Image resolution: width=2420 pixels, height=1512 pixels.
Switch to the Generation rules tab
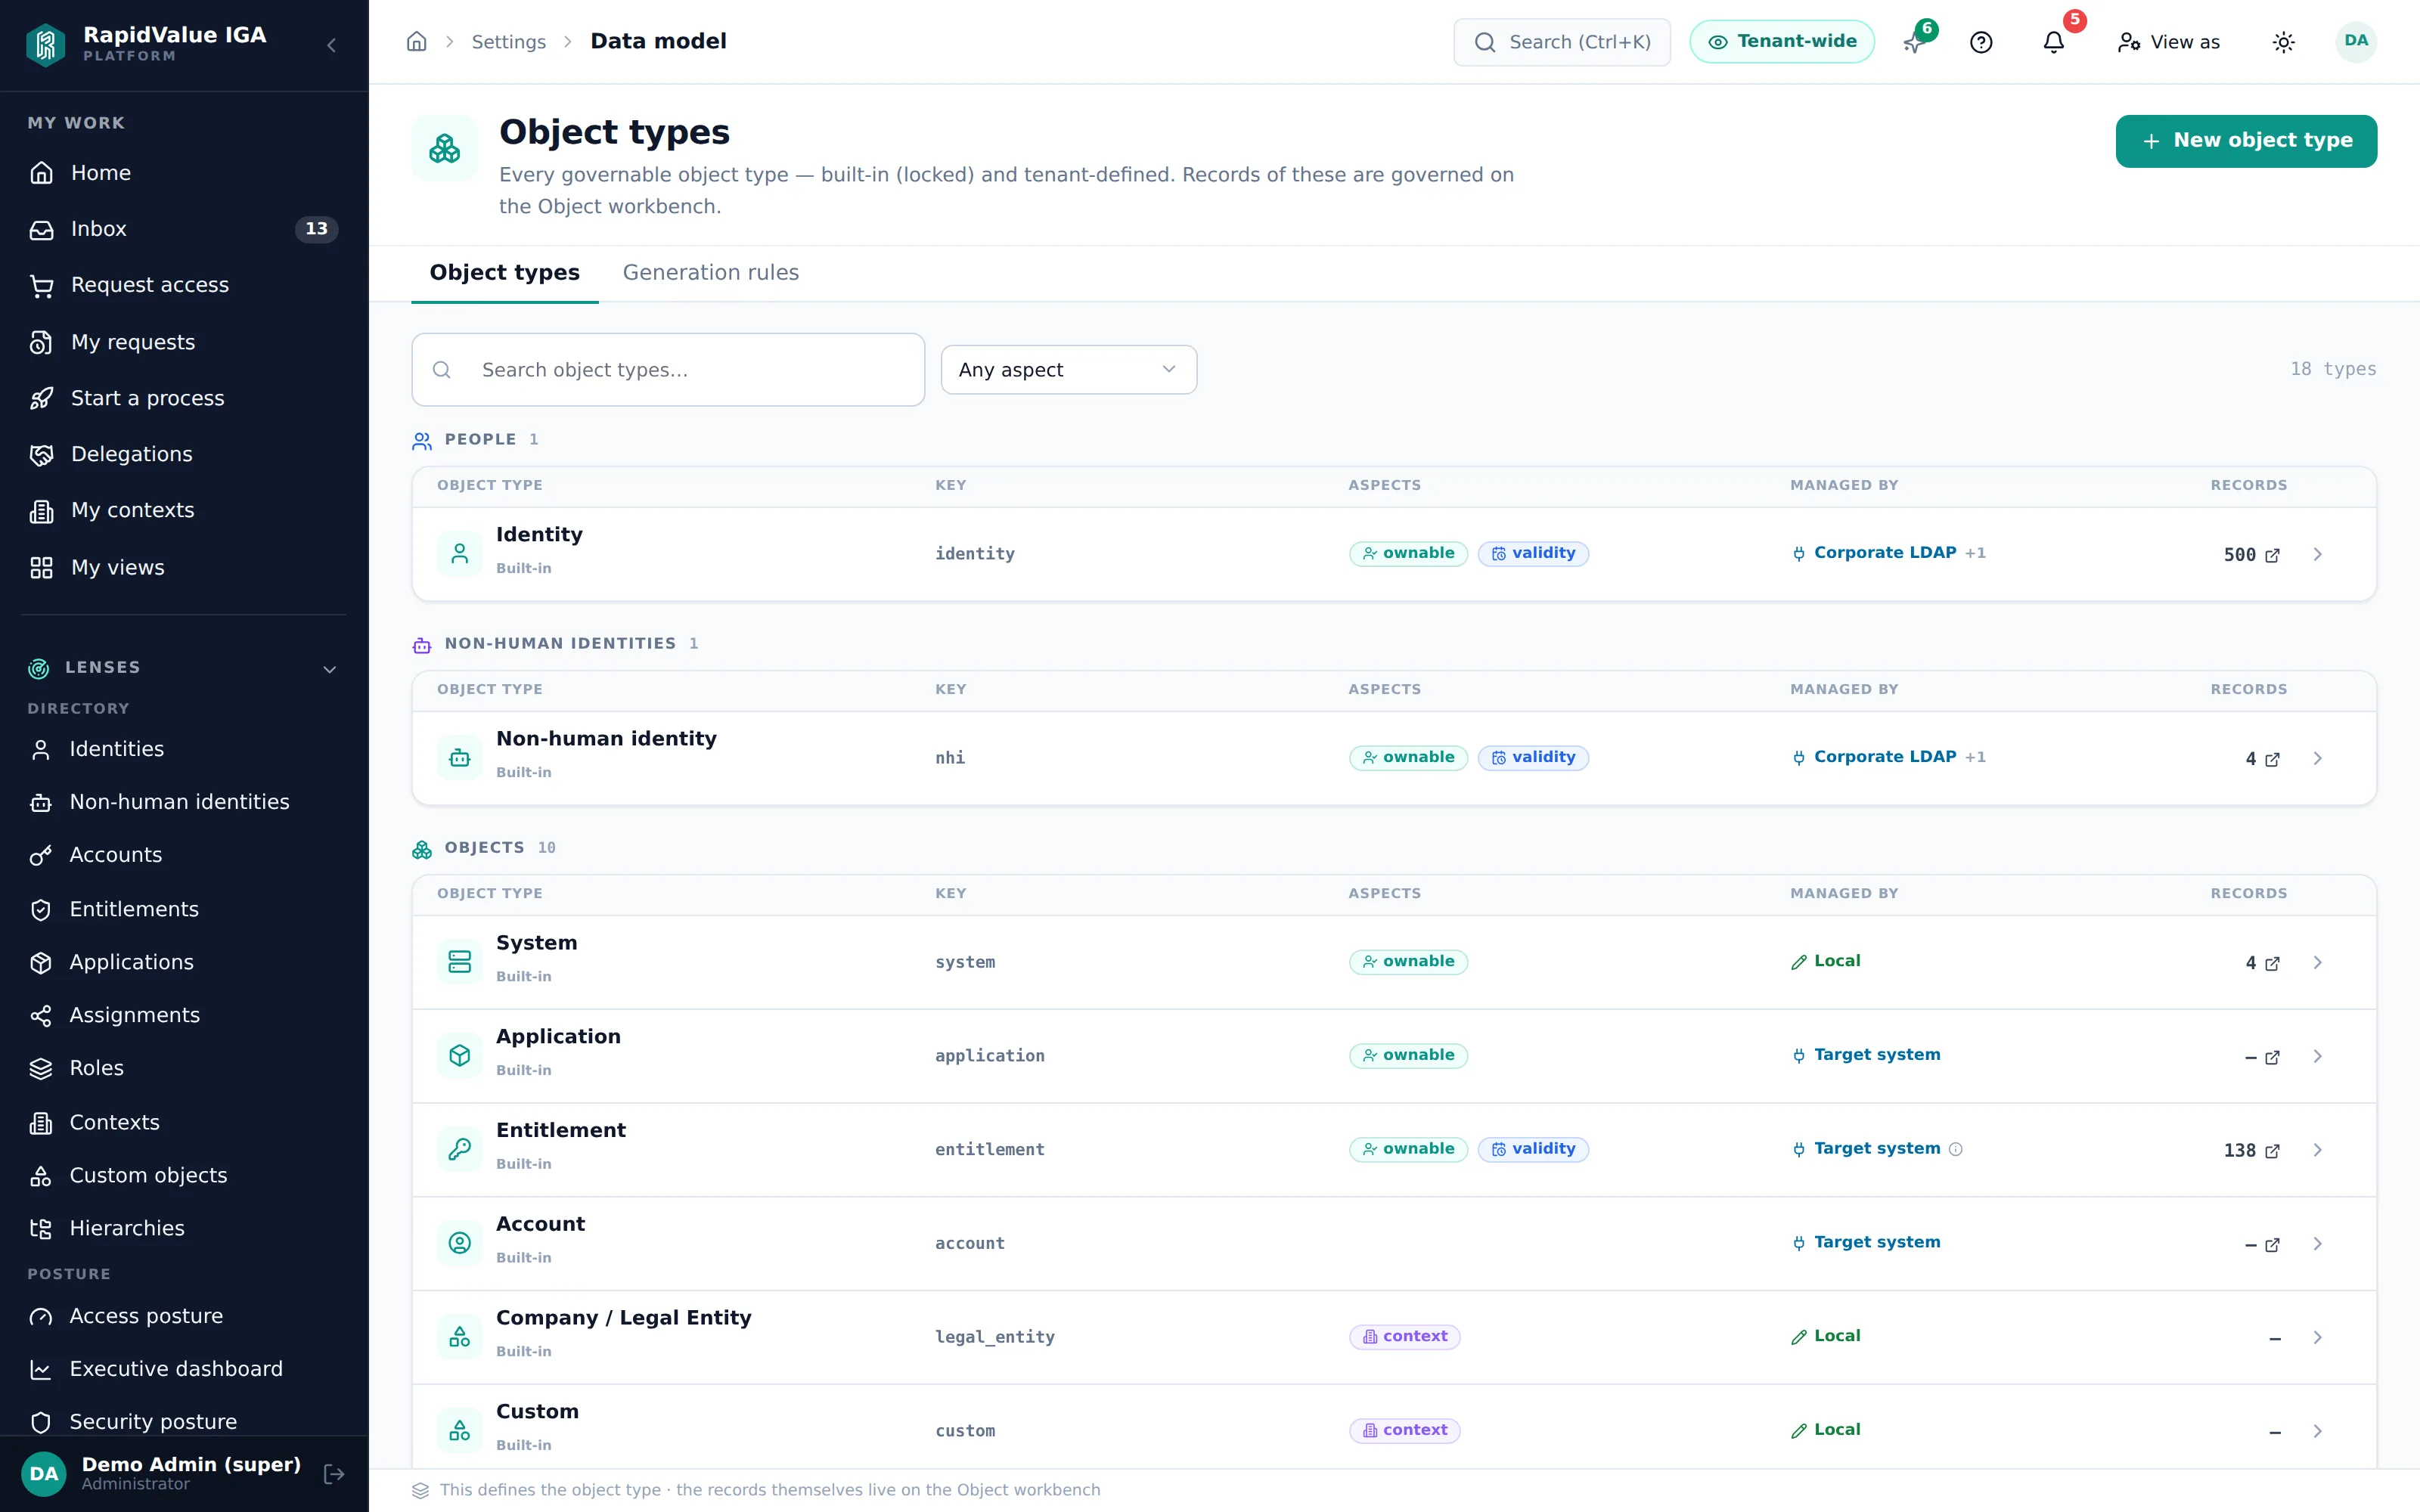[711, 273]
